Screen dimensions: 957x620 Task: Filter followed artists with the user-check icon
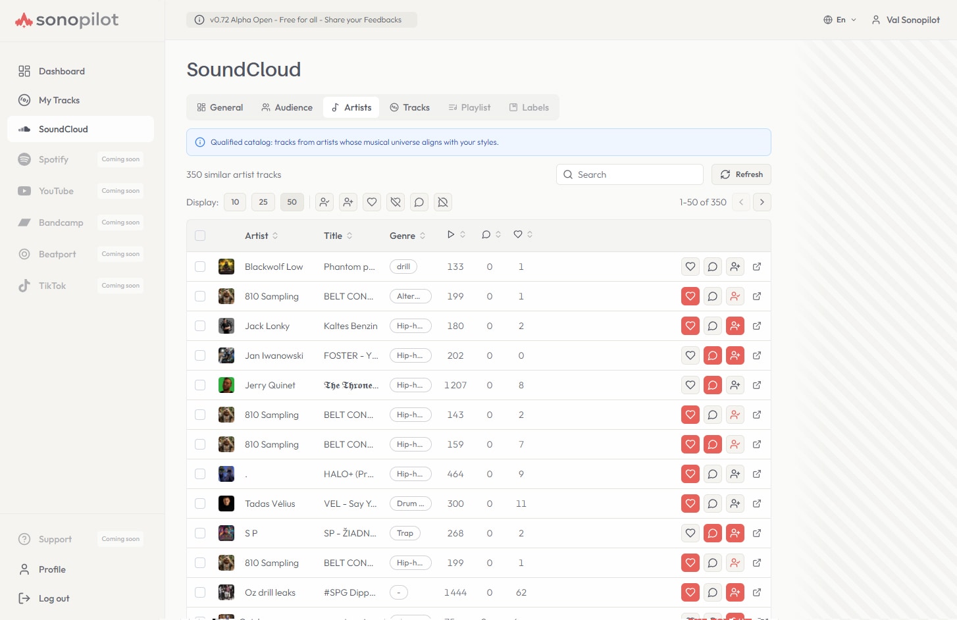click(324, 202)
